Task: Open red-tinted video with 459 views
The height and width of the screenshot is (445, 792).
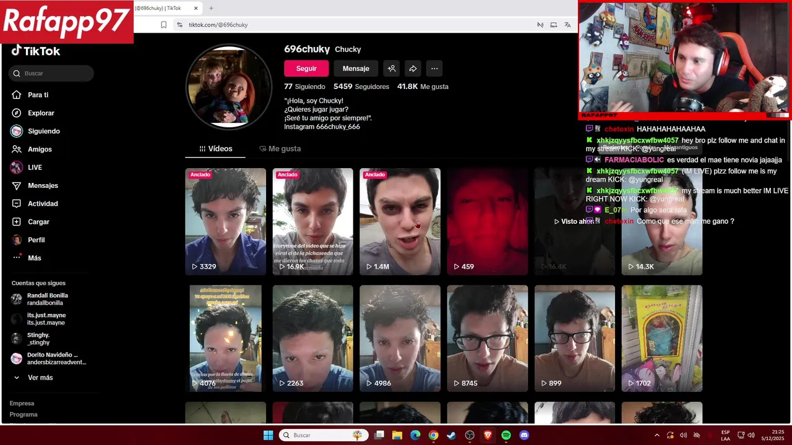Action: point(487,221)
